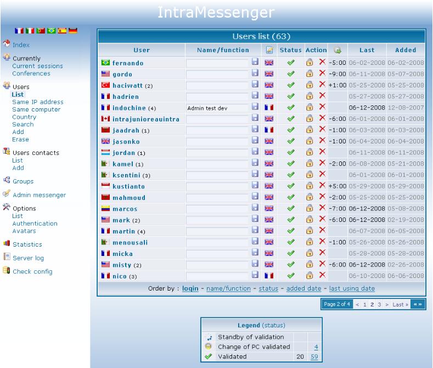Switch language to Spanish flag
Screen dimensions: 433x368
62,30
